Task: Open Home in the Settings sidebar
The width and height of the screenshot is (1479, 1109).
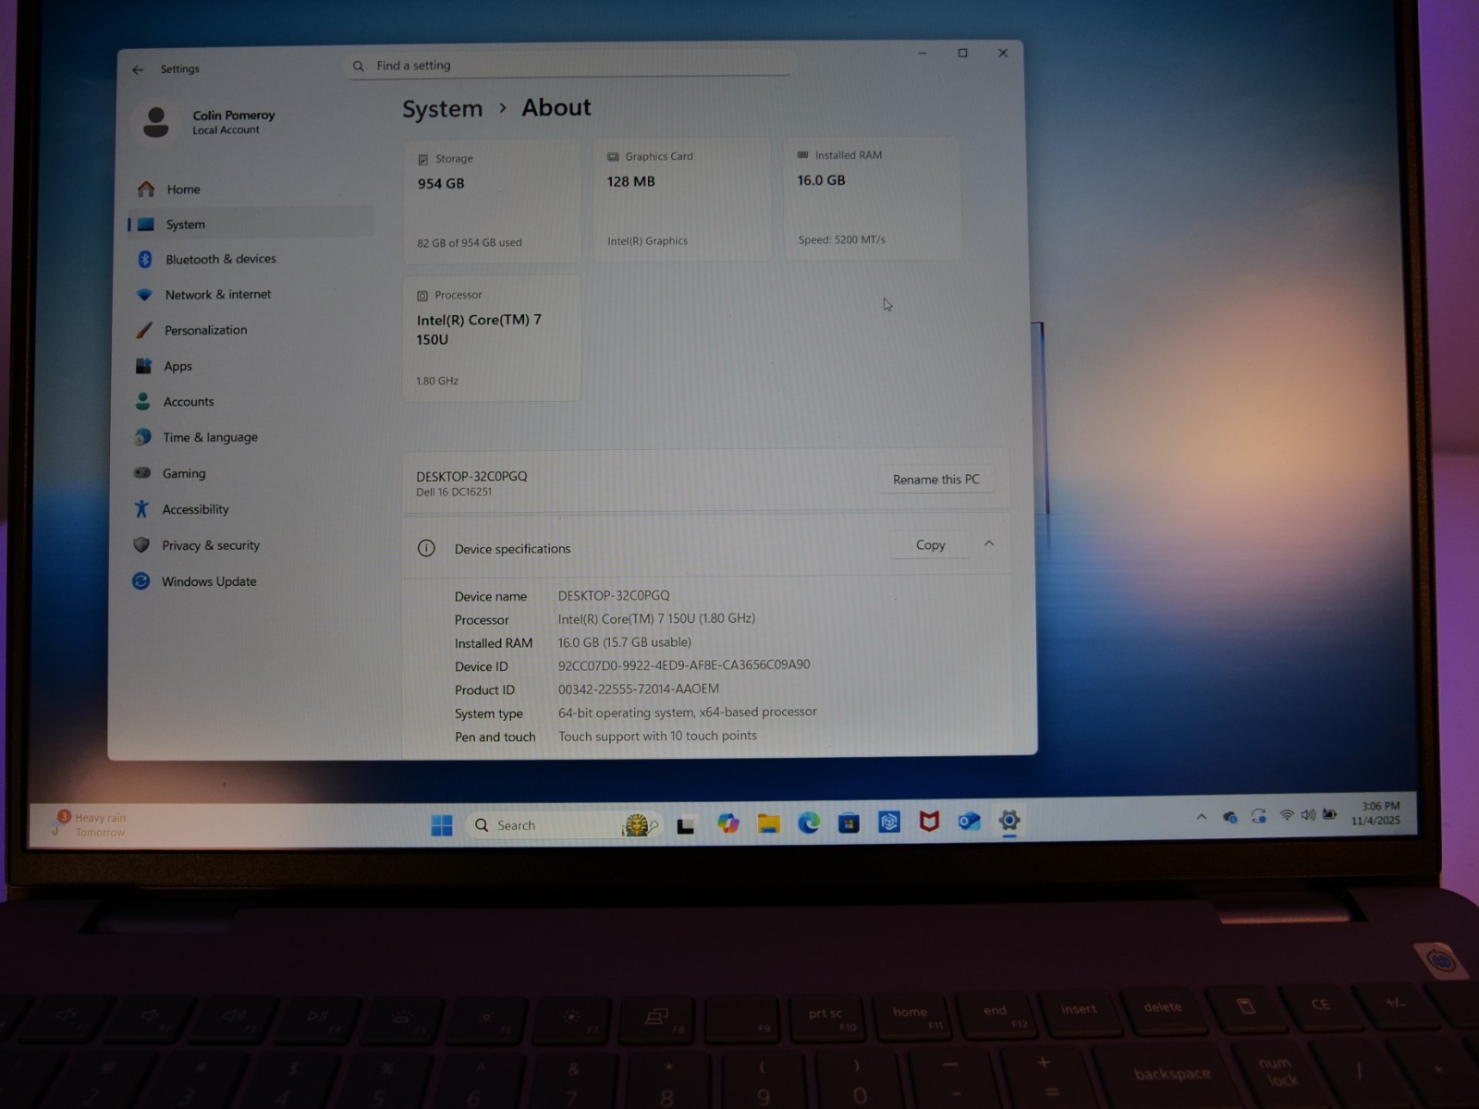Action: (250, 189)
